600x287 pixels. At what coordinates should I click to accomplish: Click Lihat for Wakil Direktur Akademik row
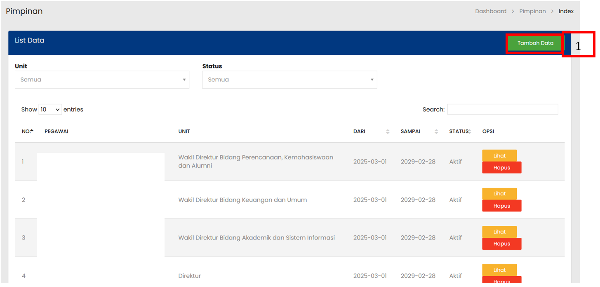click(x=499, y=232)
